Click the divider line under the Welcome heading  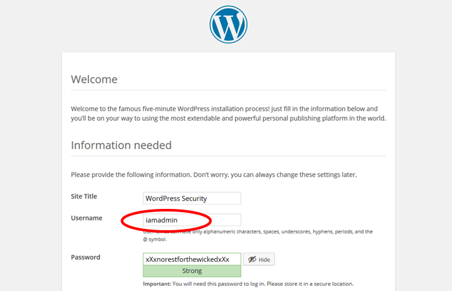click(228, 90)
